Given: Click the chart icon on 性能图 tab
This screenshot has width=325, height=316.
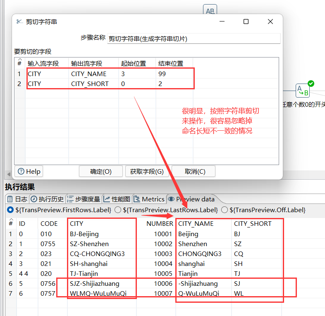Looking at the screenshot, I should 107,199.
